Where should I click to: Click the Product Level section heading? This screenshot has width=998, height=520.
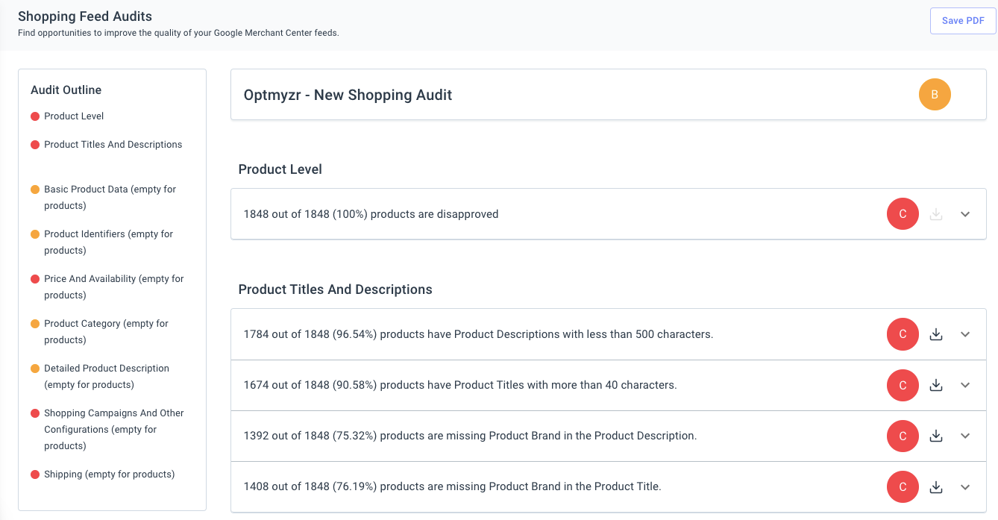click(x=280, y=169)
